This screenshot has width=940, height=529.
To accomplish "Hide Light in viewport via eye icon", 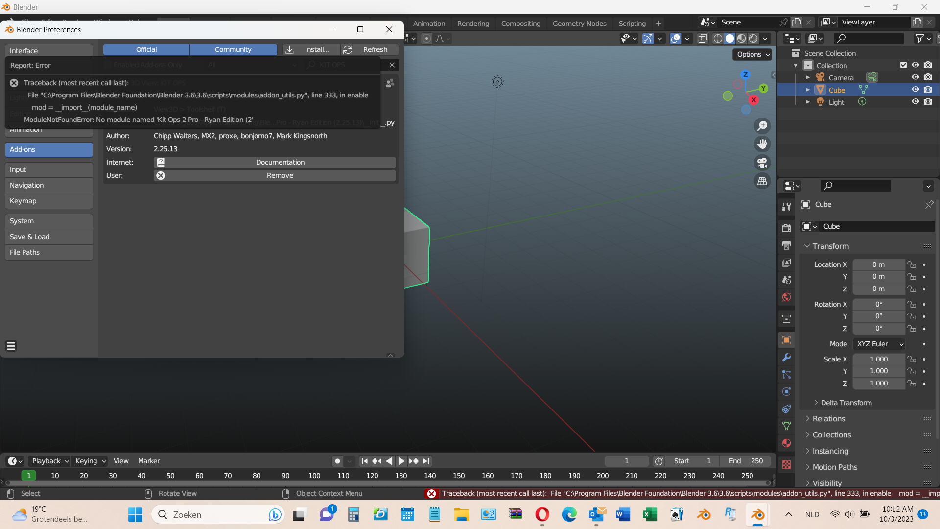I will (915, 102).
